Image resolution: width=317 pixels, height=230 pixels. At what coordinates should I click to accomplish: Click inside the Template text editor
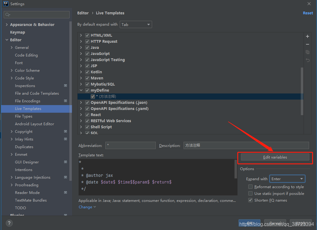click(156, 177)
